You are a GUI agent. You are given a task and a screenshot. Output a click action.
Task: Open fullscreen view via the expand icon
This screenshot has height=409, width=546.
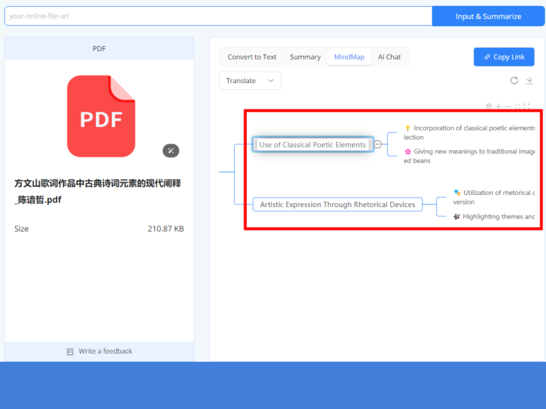[x=527, y=106]
